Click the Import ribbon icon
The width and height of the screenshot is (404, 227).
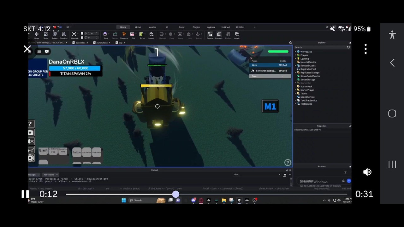click(x=151, y=35)
